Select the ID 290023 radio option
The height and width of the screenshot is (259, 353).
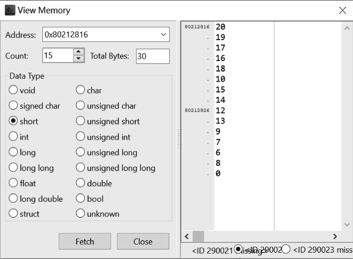click(286, 249)
